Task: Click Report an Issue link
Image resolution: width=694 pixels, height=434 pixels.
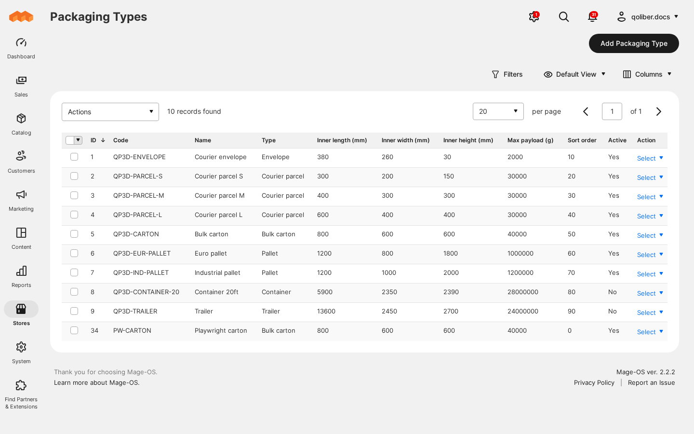Action: [x=651, y=383]
